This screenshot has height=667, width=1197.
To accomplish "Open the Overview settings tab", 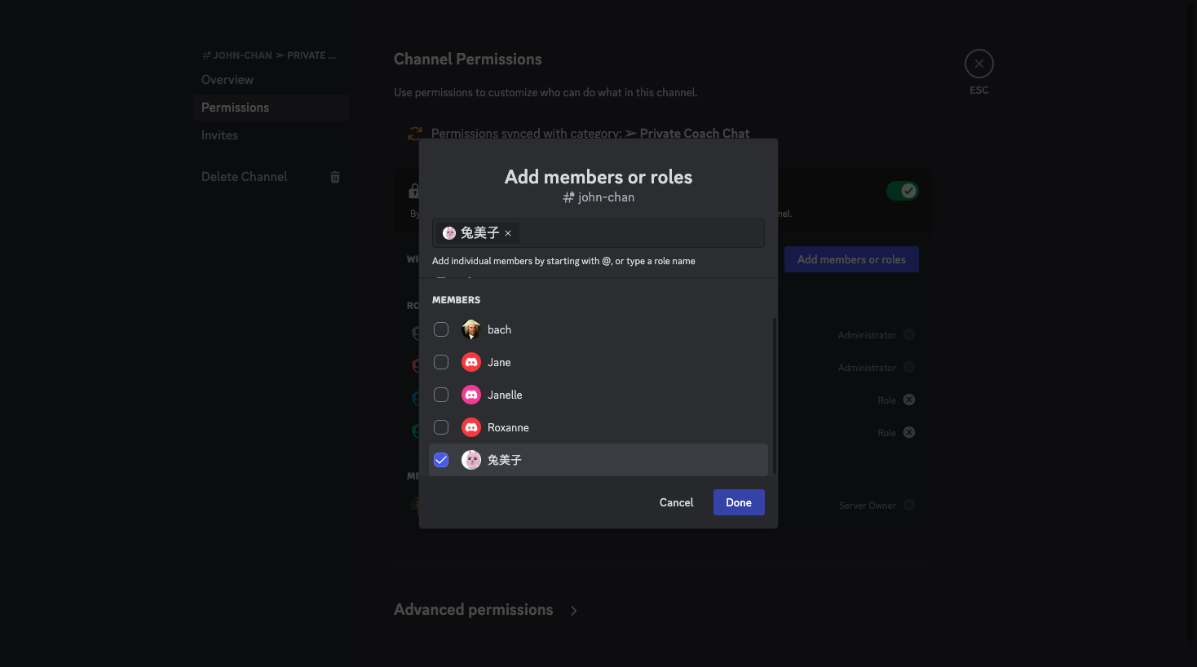I will (272, 80).
